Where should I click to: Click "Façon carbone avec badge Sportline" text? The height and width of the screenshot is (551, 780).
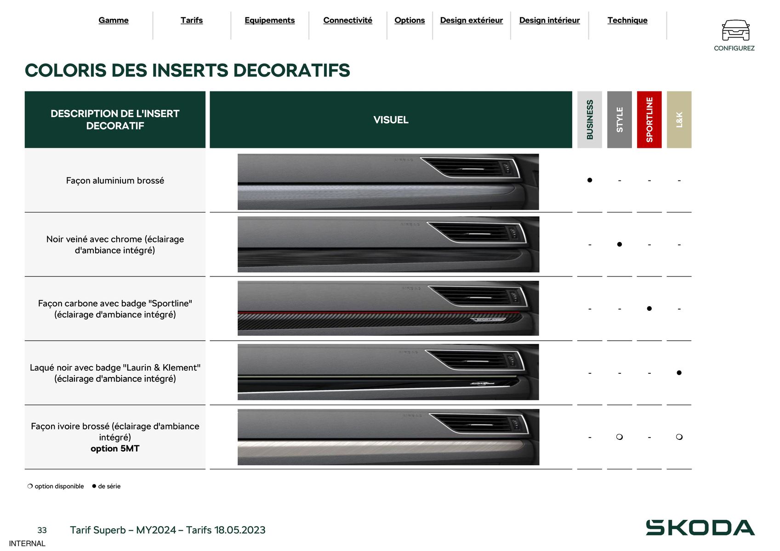(x=115, y=309)
